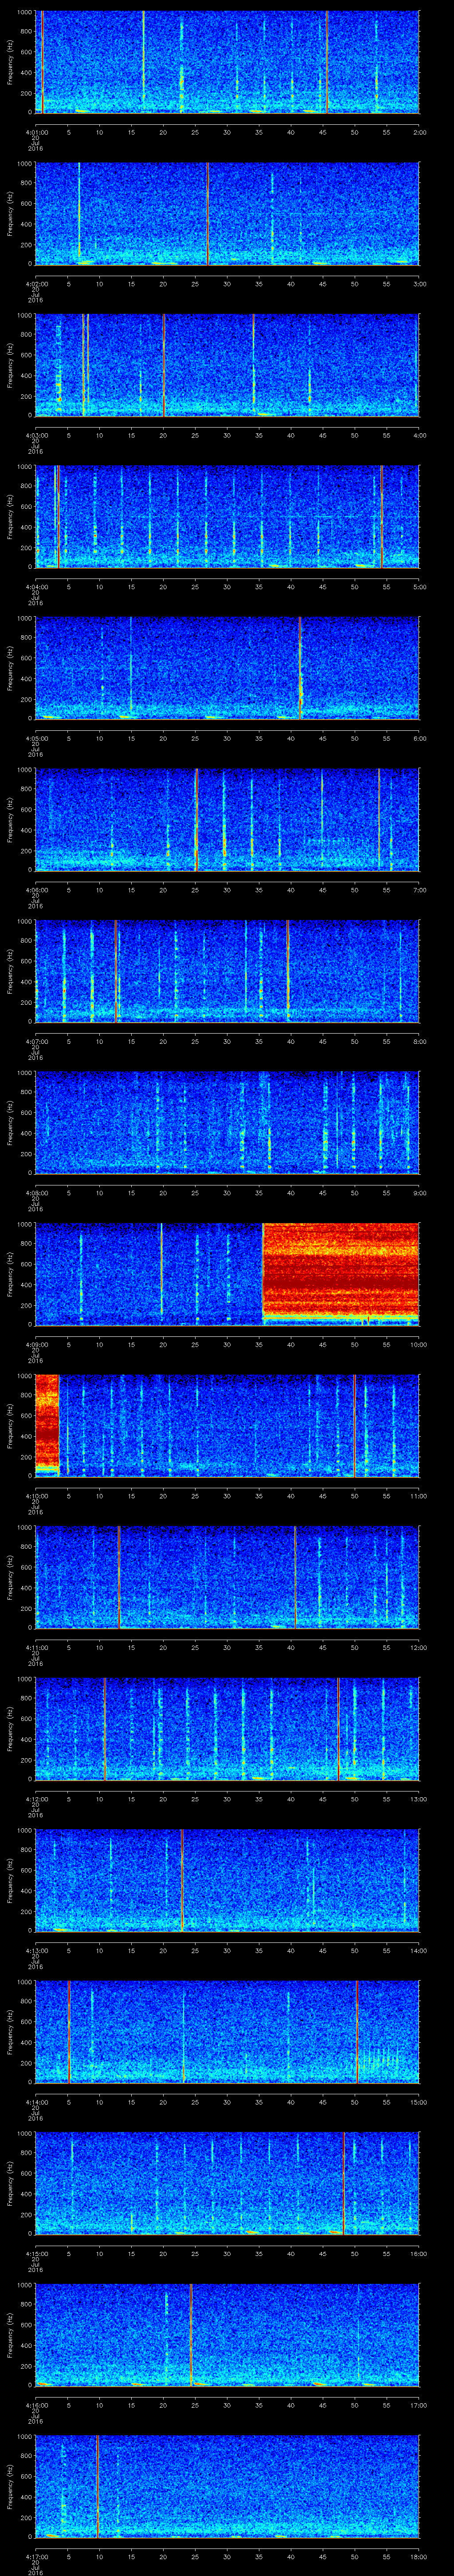Click the '4:13:00' time label
Screen dimensions: 454x2576
click(36, 1950)
